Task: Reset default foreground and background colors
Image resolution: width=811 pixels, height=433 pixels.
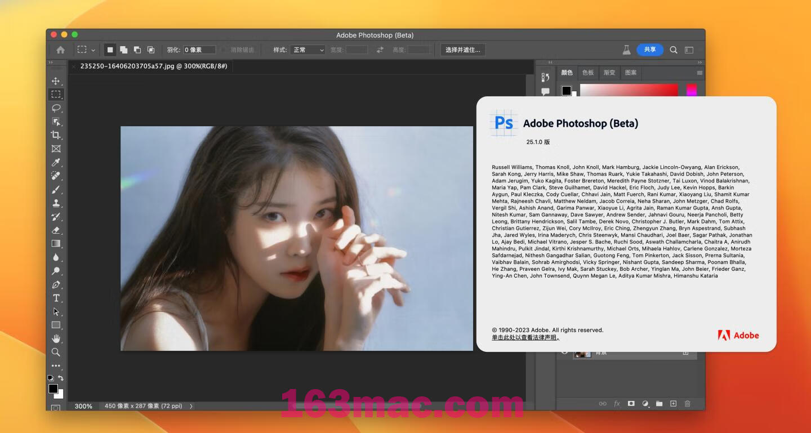Action: click(51, 378)
